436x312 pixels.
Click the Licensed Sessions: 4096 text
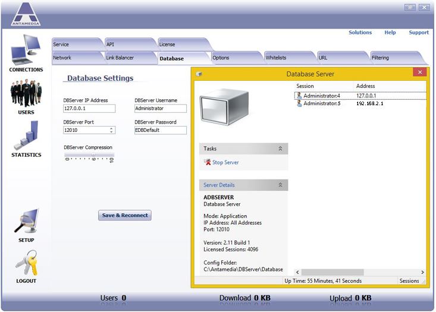point(231,249)
